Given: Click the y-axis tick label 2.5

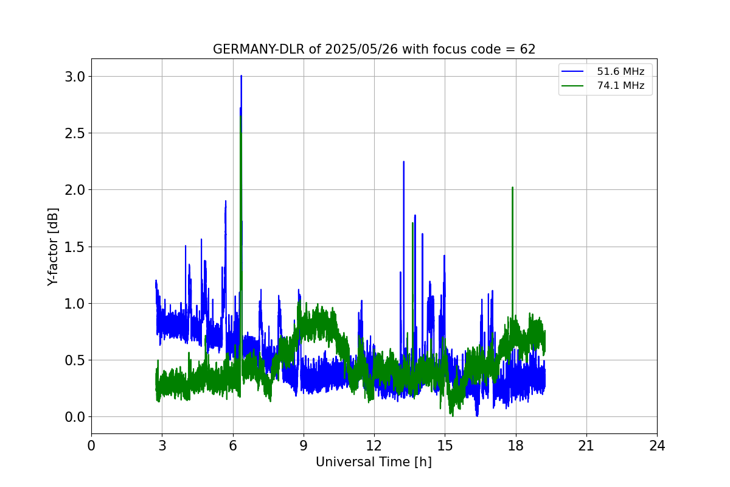Looking at the screenshot, I should (75, 133).
